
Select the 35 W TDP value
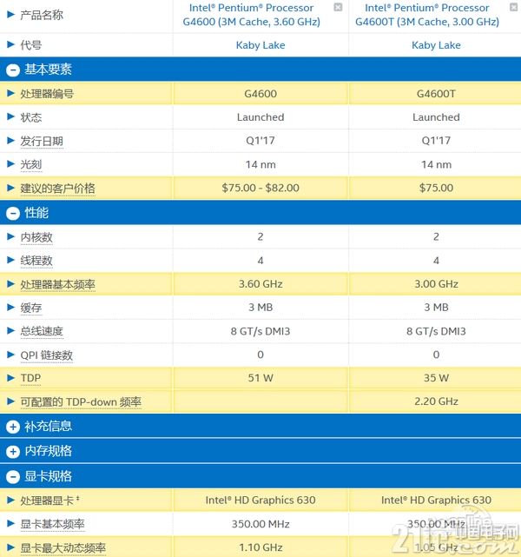pyautogui.click(x=436, y=378)
